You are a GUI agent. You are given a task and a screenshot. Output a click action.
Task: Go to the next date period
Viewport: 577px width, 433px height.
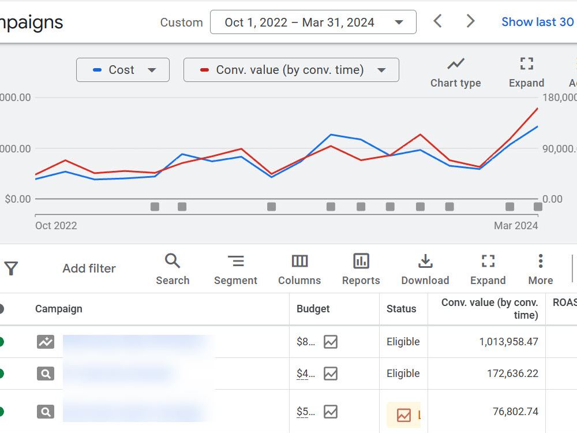click(470, 21)
